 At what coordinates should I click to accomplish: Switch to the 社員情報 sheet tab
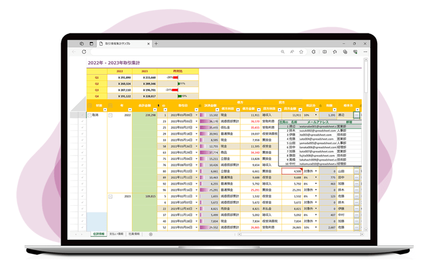click(135, 234)
